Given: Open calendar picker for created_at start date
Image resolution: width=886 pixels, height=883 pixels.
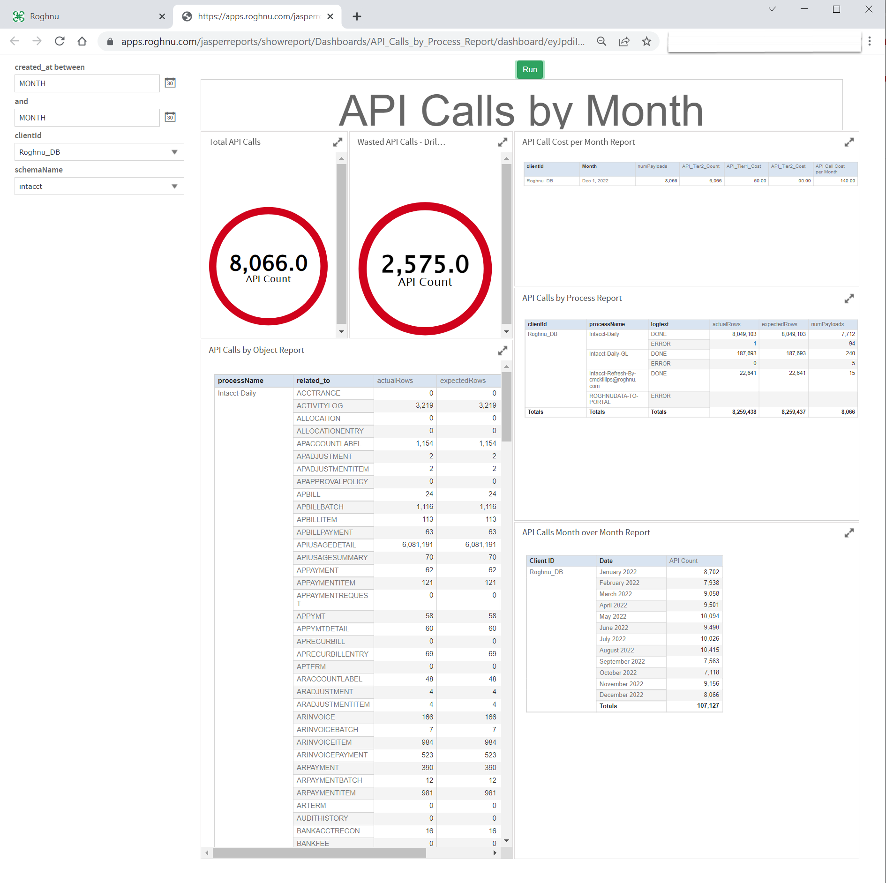Looking at the screenshot, I should click(x=170, y=83).
